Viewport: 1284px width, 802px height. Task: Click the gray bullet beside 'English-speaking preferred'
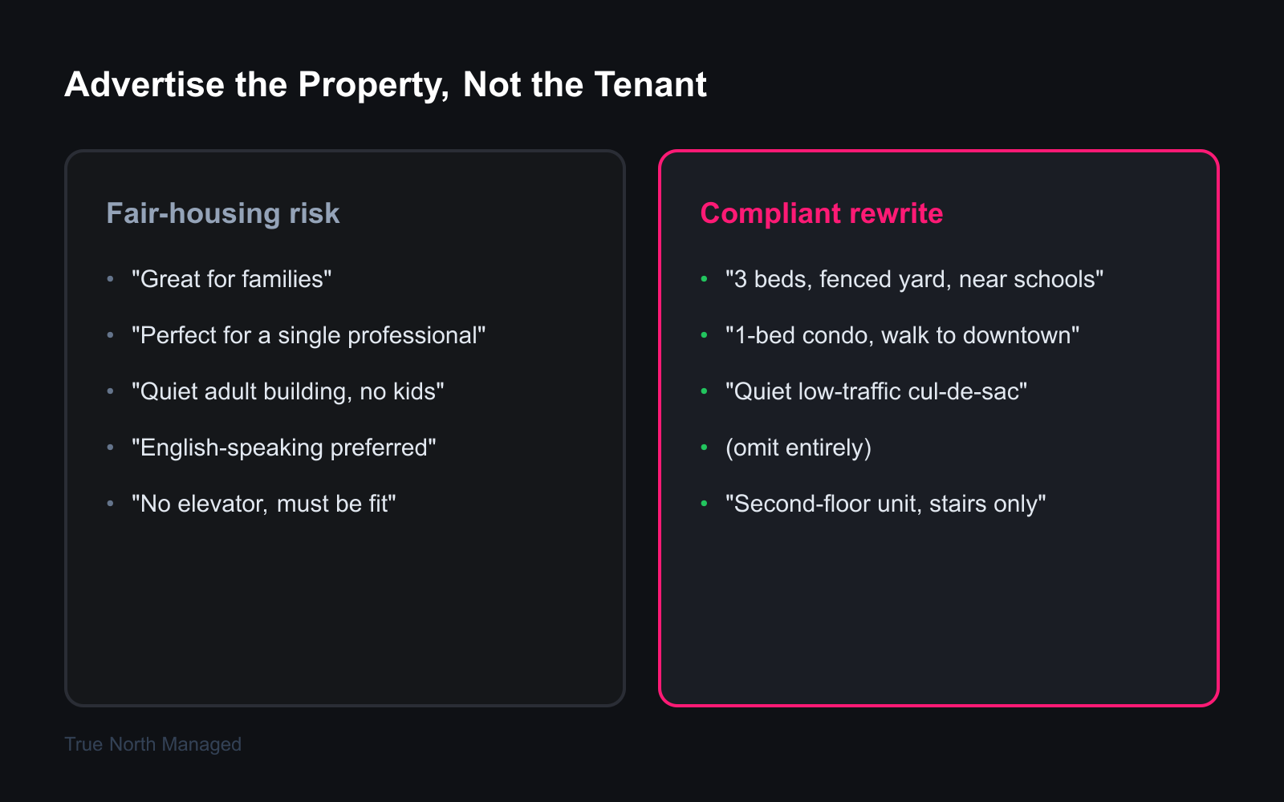(111, 448)
